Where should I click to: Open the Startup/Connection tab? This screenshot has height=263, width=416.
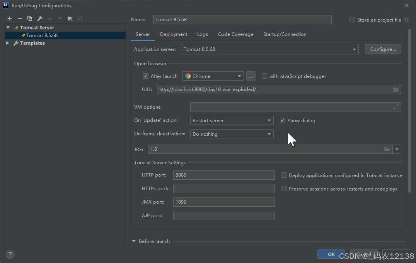coord(285,34)
